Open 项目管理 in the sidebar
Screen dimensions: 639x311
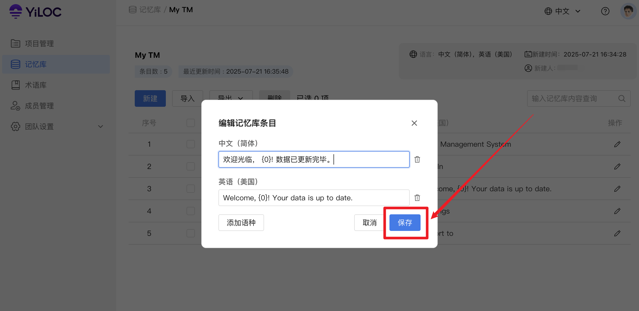click(56, 44)
